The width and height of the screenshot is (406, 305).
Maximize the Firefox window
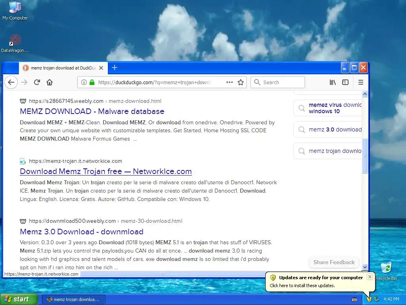(x=354, y=68)
